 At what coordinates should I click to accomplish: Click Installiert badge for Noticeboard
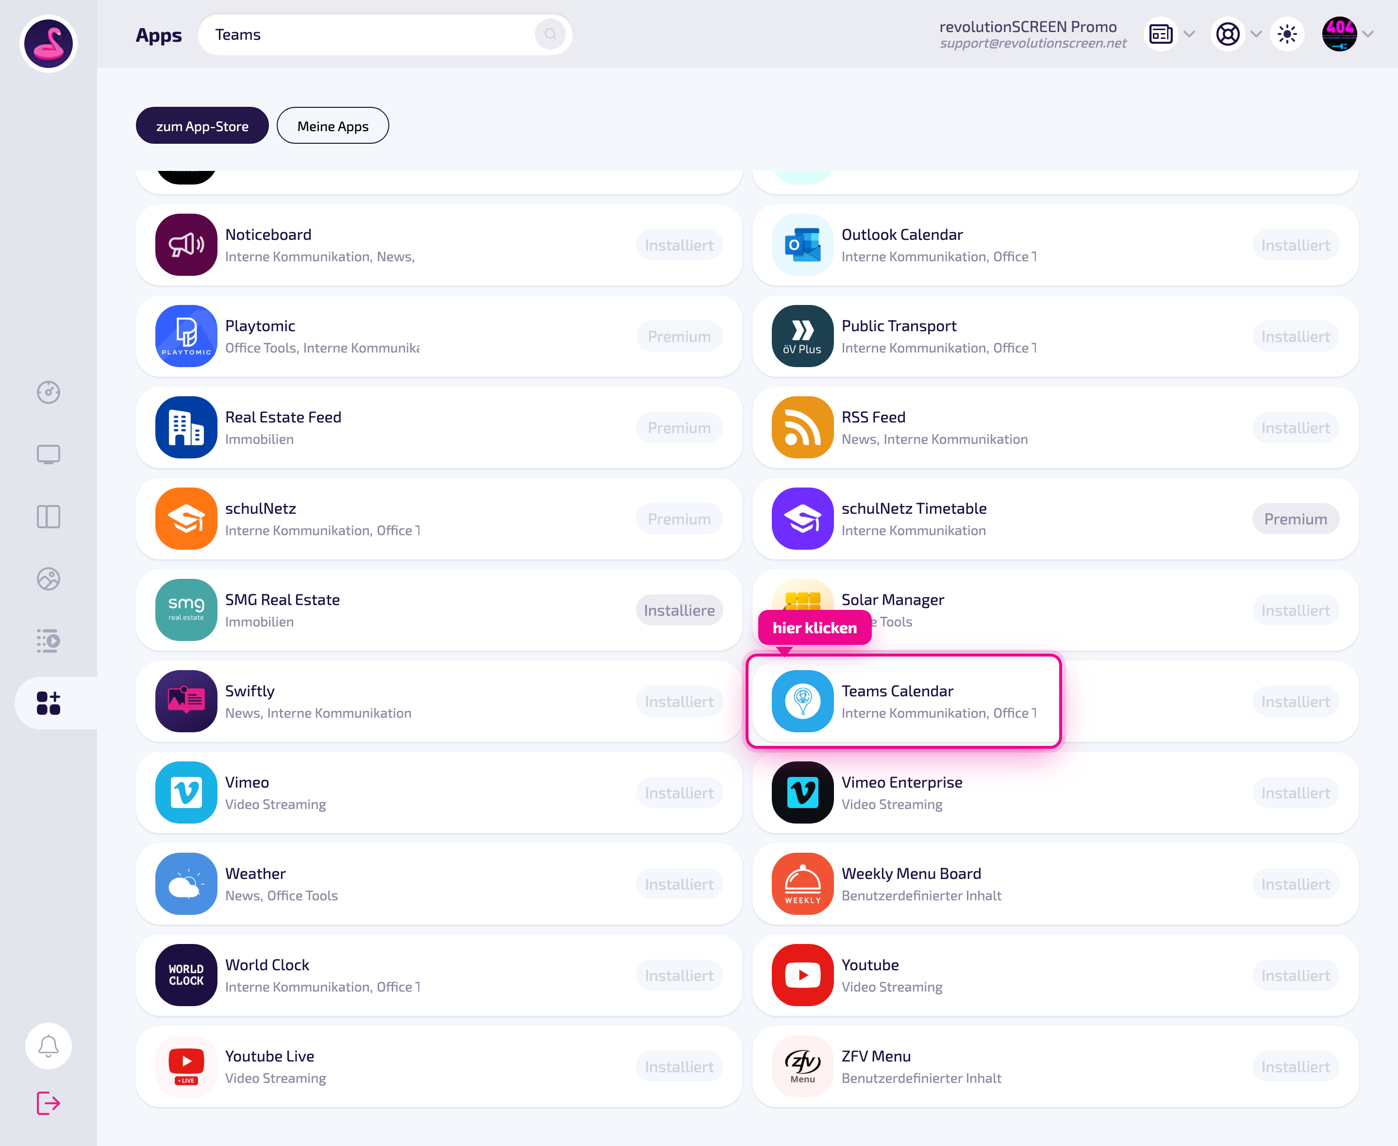pyautogui.click(x=679, y=245)
